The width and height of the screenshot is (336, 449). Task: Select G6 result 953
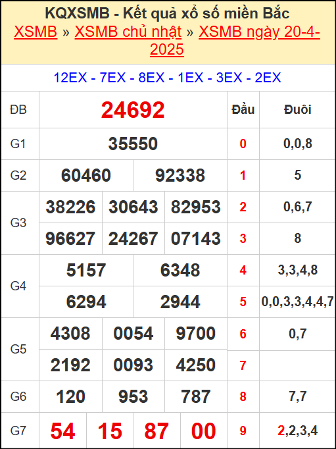(x=133, y=397)
